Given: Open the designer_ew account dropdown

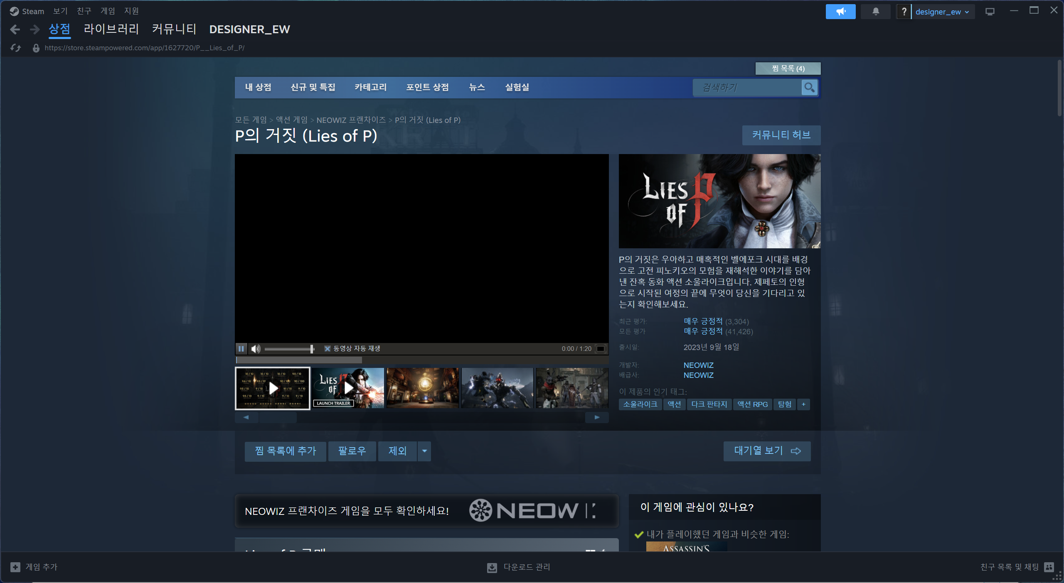Looking at the screenshot, I should pos(942,12).
